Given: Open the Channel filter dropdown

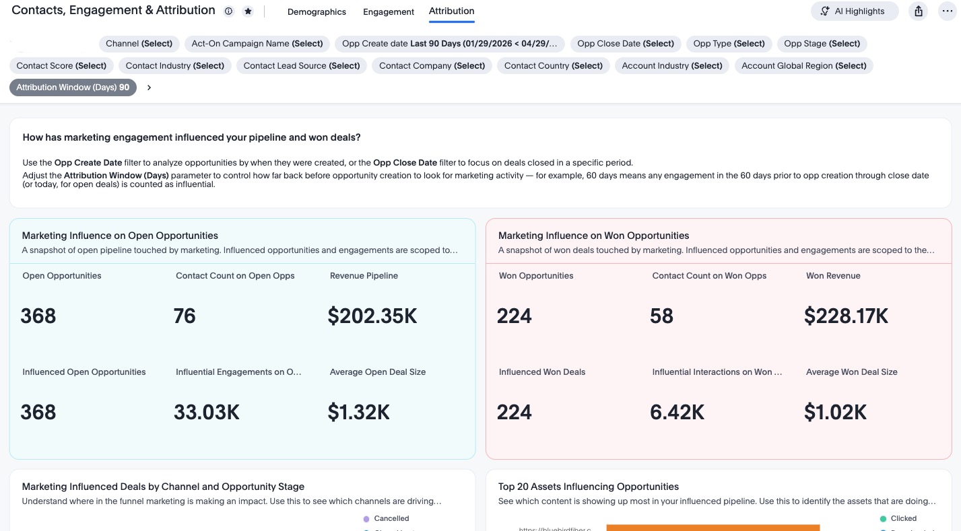Looking at the screenshot, I should point(139,44).
